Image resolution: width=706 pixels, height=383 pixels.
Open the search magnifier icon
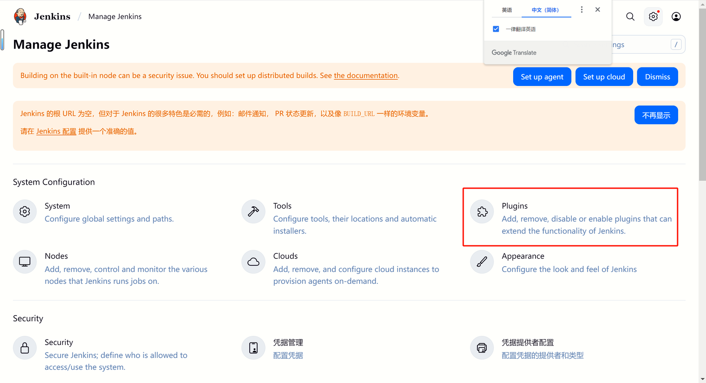click(630, 17)
